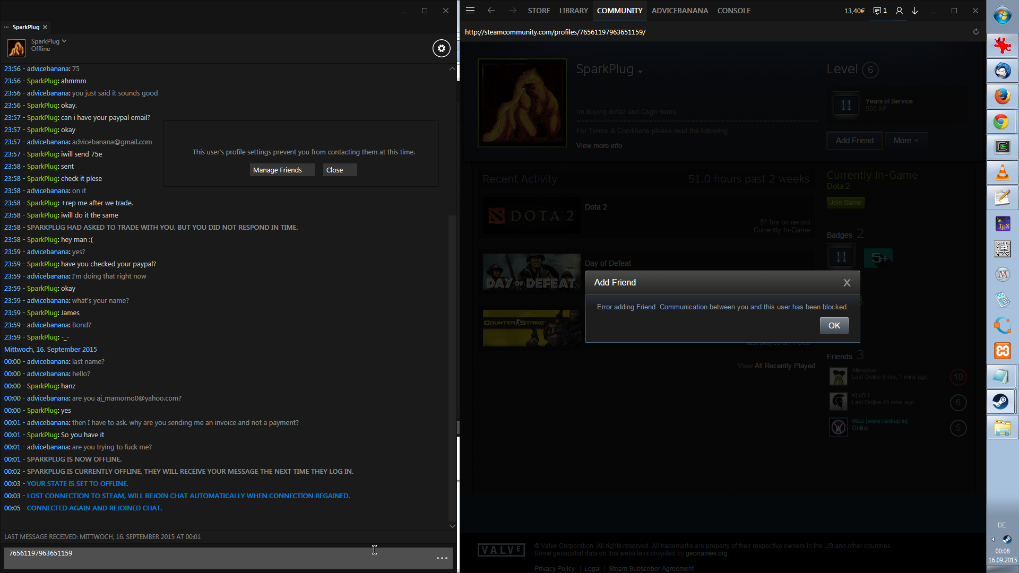Open VLC media player from taskbar
This screenshot has height=573, width=1019.
[1002, 173]
